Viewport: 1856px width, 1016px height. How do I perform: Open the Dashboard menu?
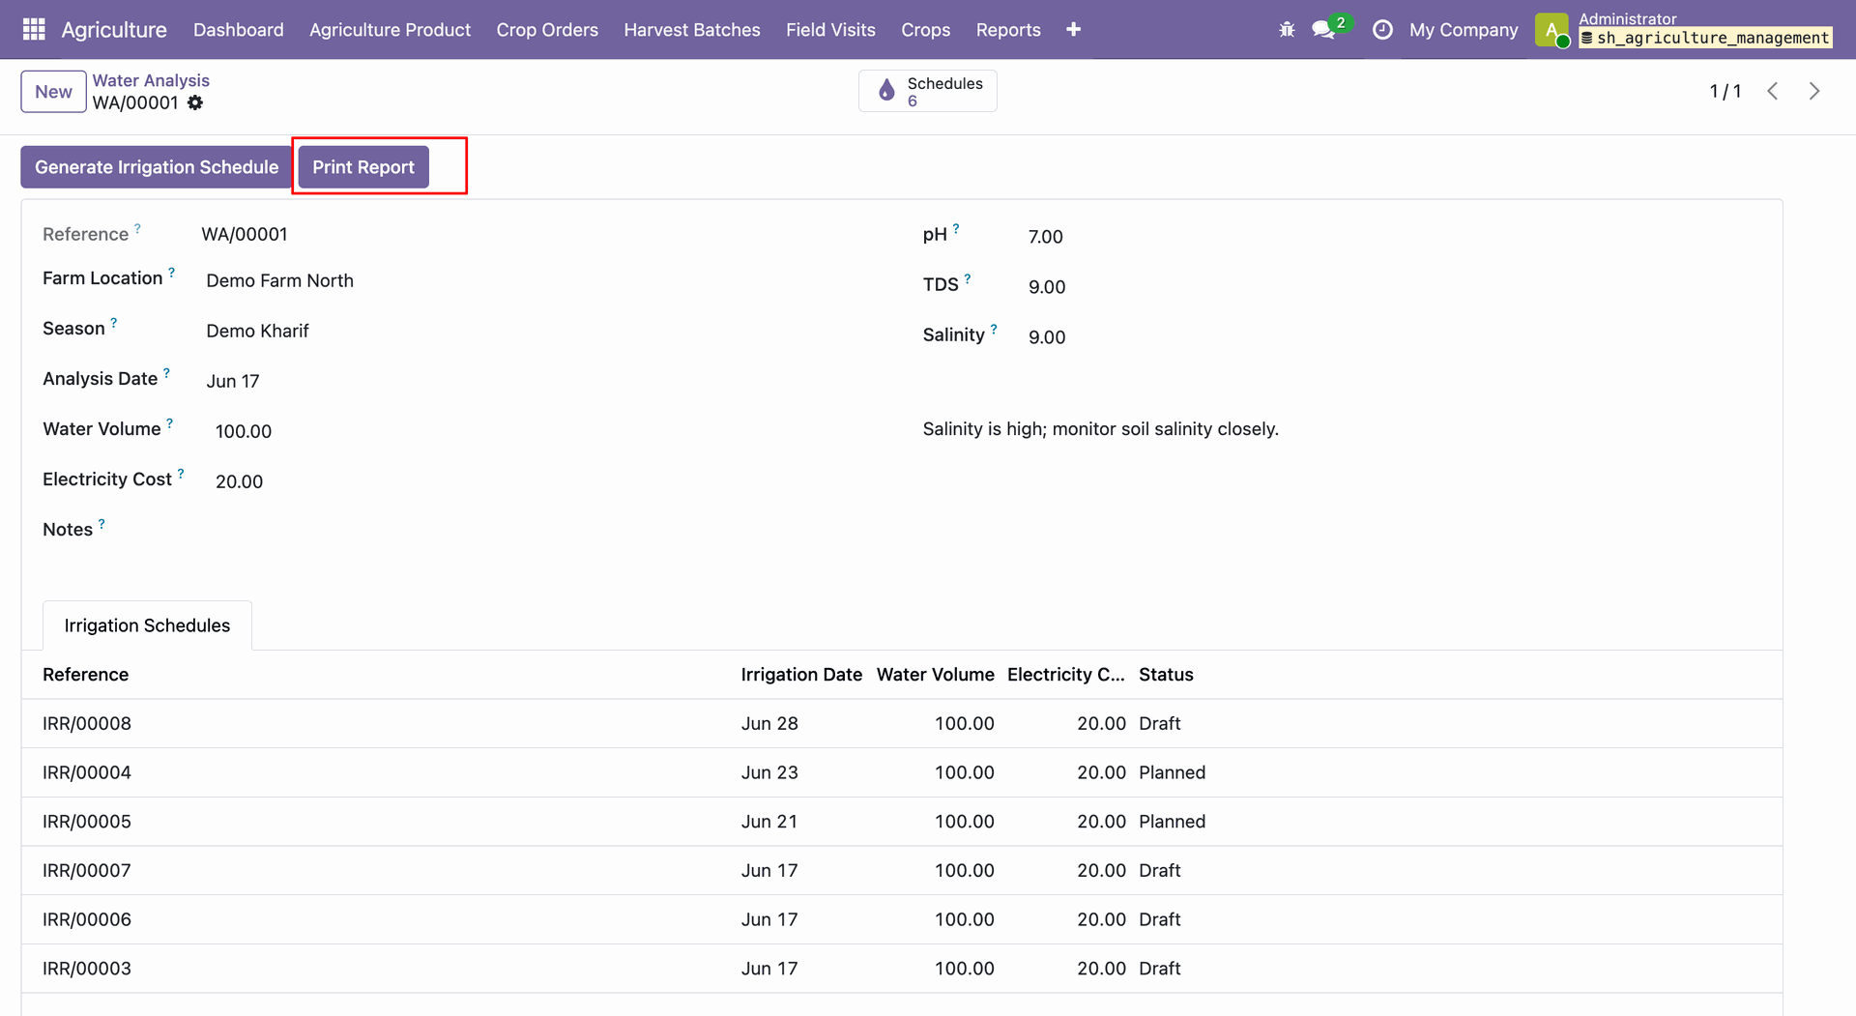click(239, 30)
